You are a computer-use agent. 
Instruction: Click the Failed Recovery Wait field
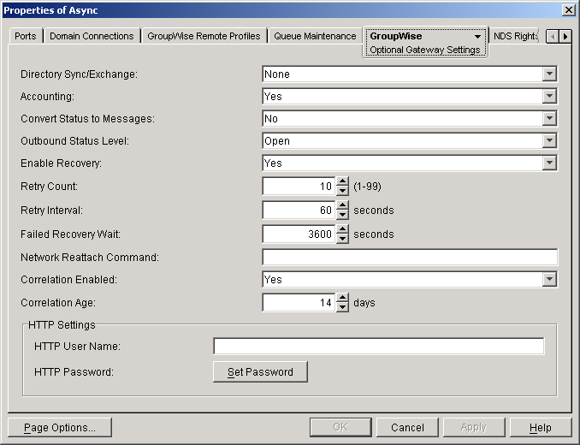[x=299, y=234]
